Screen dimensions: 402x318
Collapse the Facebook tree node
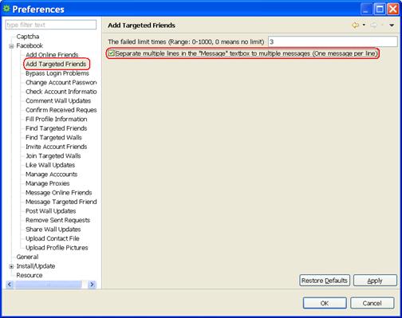click(11, 46)
